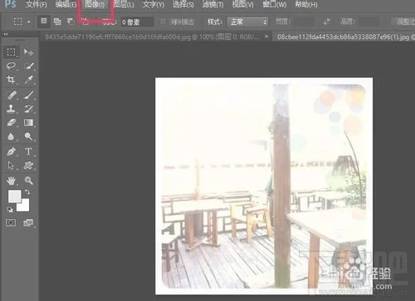
Task: Expand the tools panel with double arrows
Action: [x=6, y=34]
